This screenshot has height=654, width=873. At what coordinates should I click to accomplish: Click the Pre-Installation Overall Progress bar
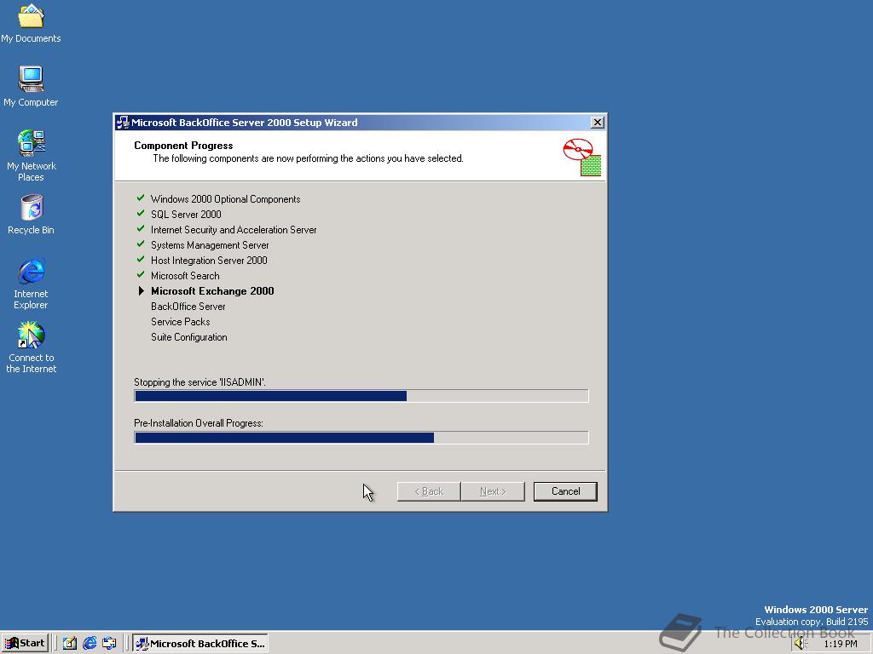coord(361,438)
